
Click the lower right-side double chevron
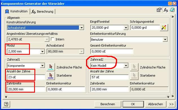(x=173, y=96)
